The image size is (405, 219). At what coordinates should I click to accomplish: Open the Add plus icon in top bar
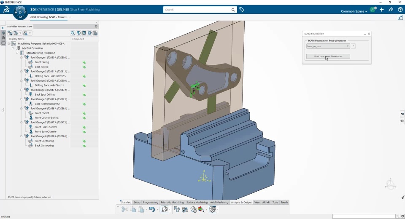tap(382, 10)
